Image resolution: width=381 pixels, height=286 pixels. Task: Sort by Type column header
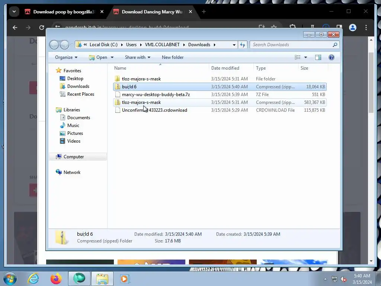click(276, 68)
